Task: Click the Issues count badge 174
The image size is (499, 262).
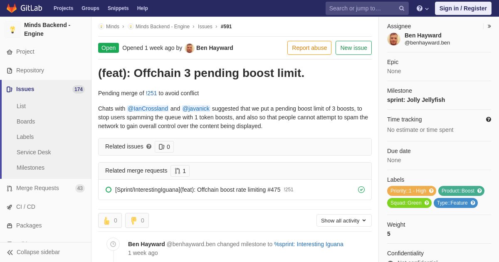Action: (79, 89)
